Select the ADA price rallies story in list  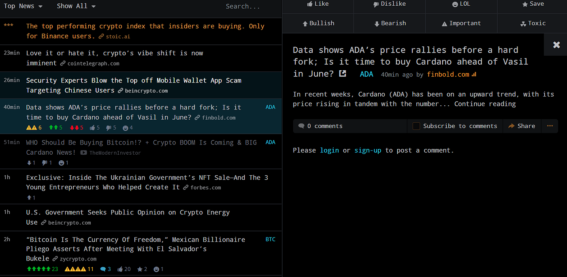point(134,112)
